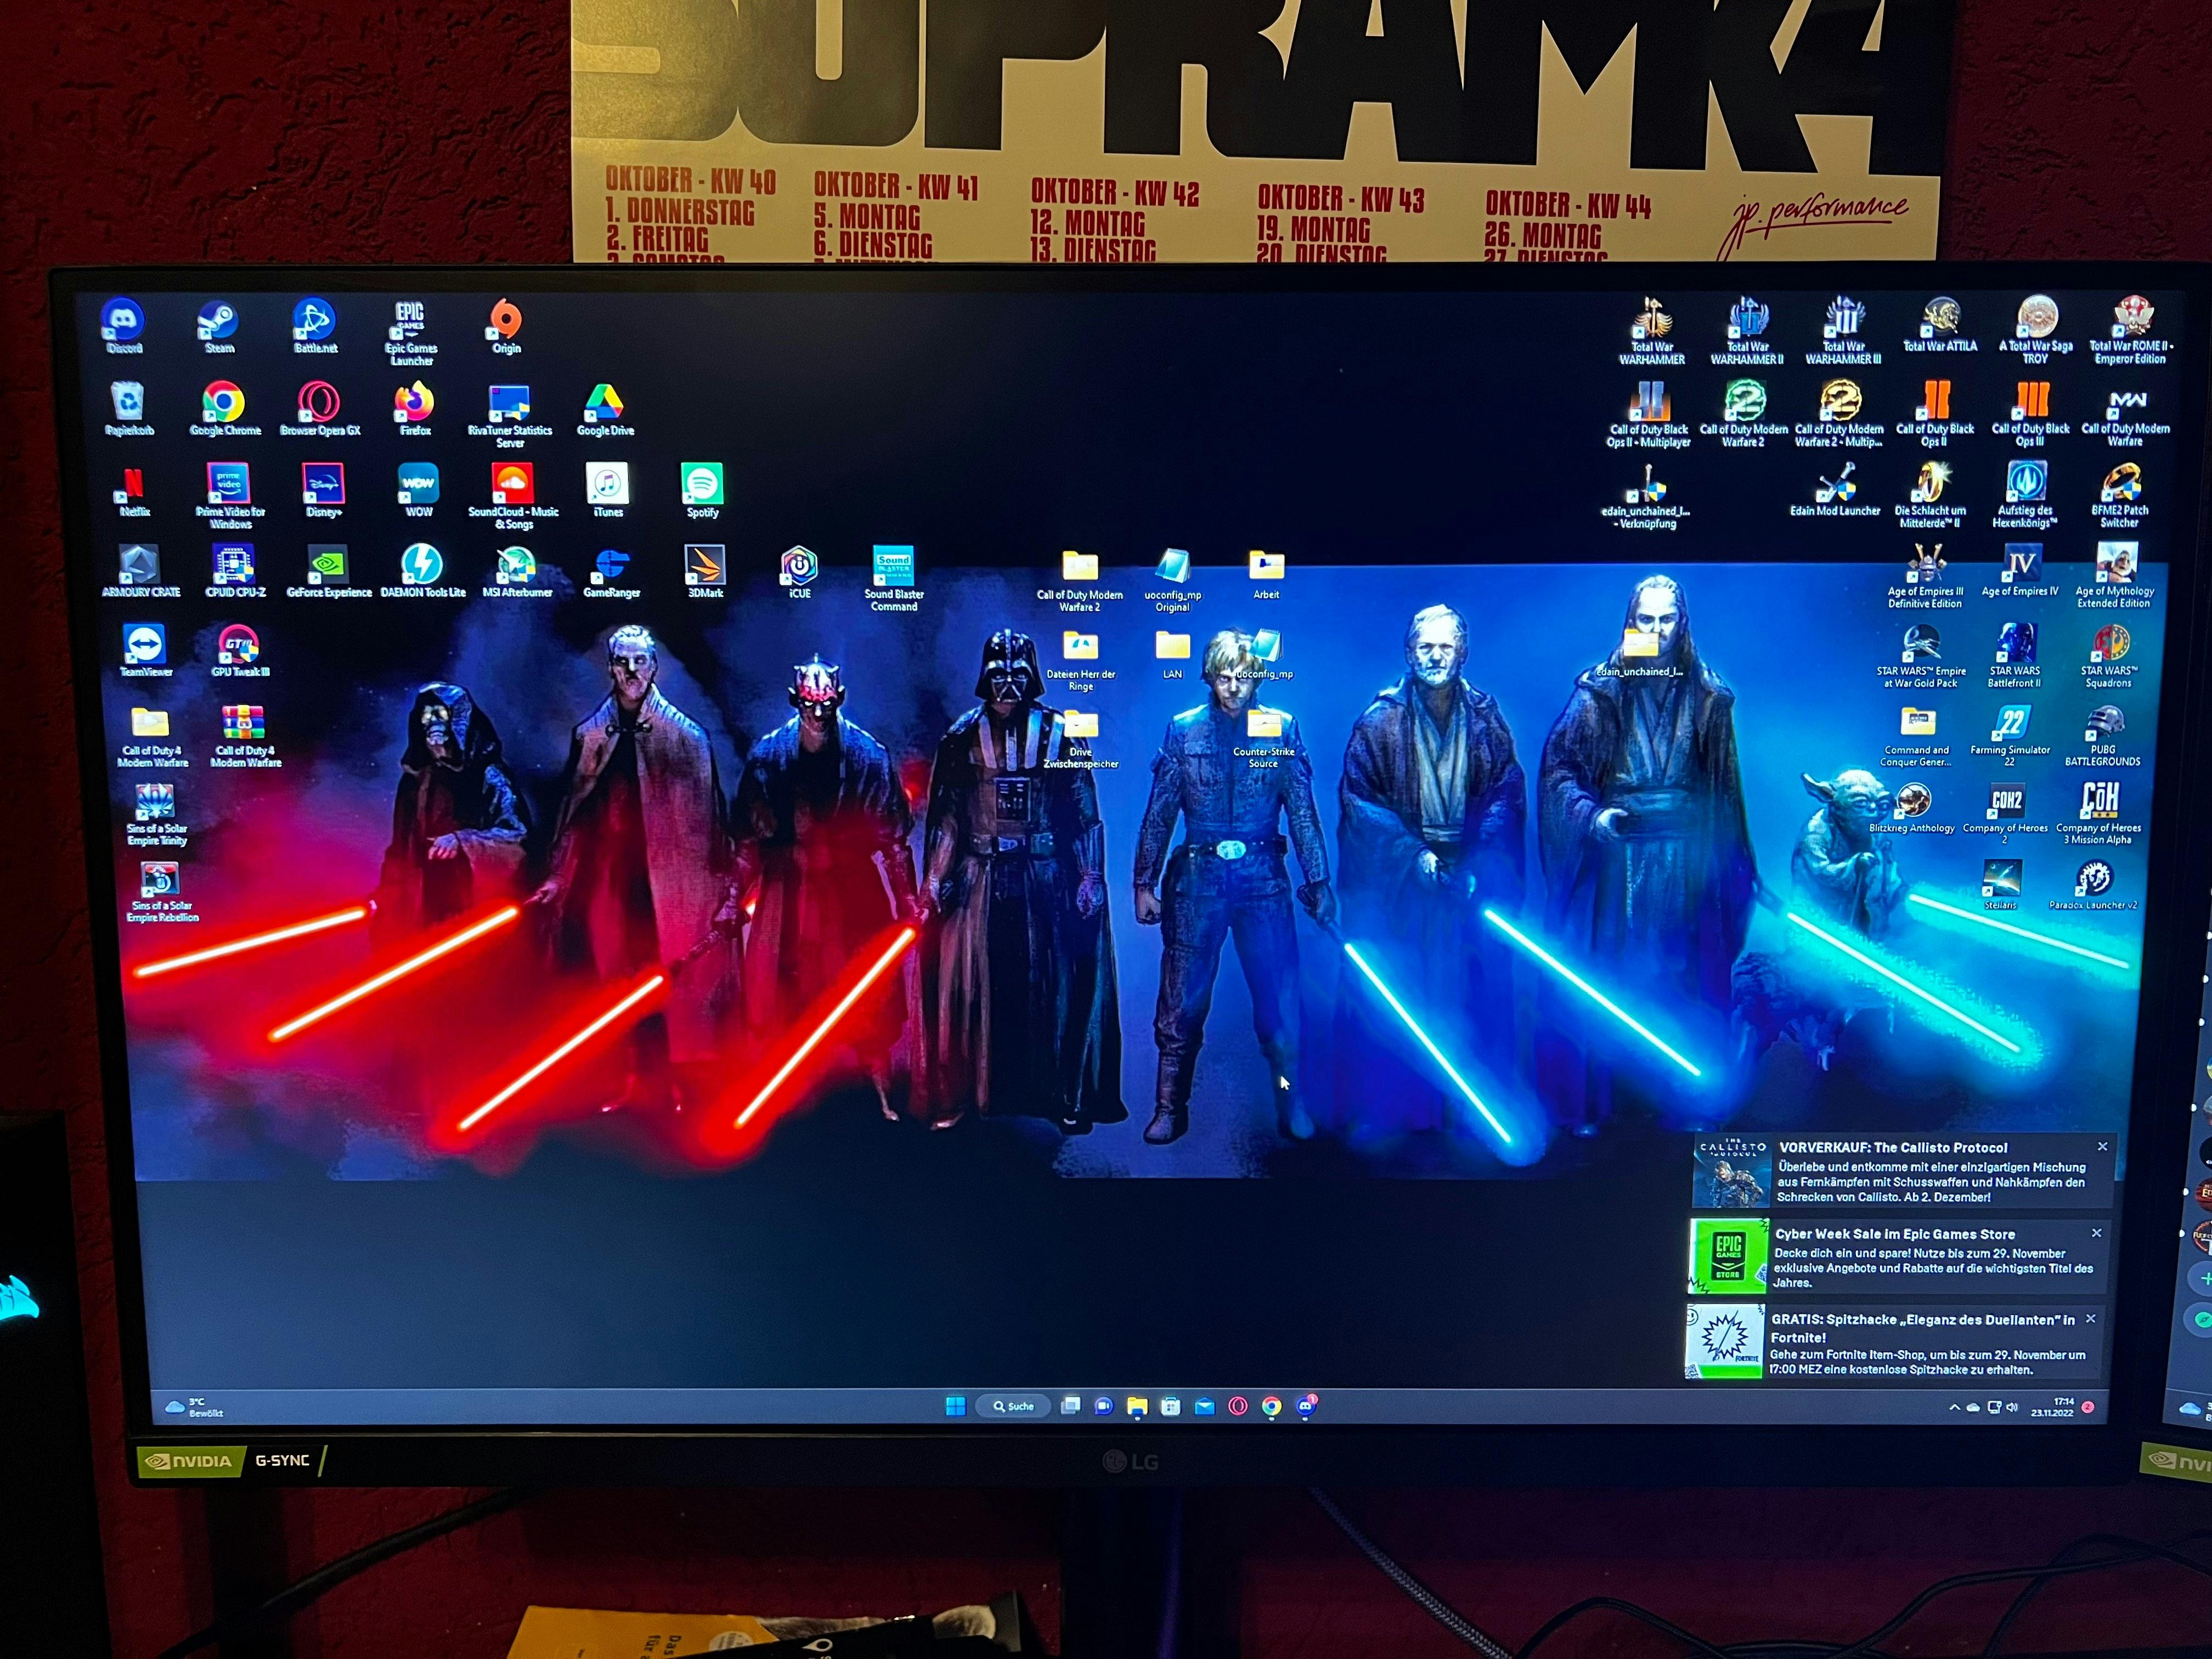Open the weather widget showing Bewölkt
2212x1659 pixels.
coord(196,1407)
